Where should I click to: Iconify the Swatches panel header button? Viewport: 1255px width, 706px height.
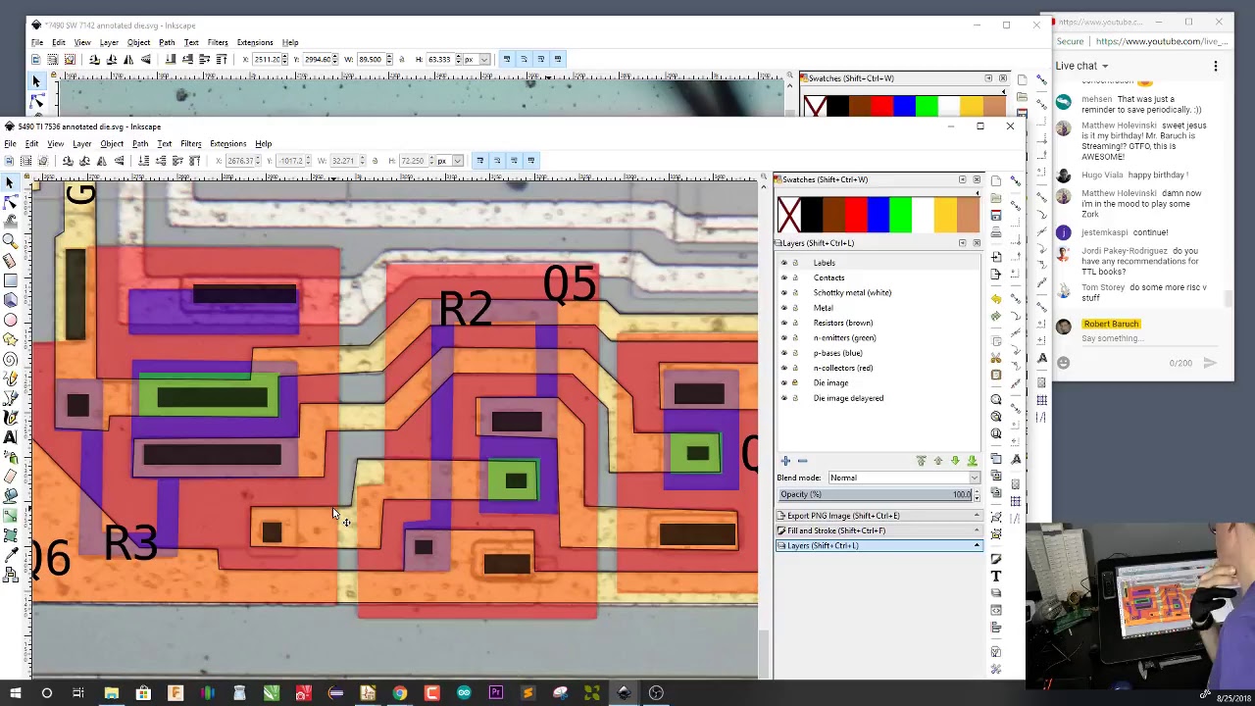962,179
